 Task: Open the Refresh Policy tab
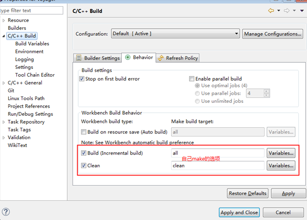click(178, 58)
